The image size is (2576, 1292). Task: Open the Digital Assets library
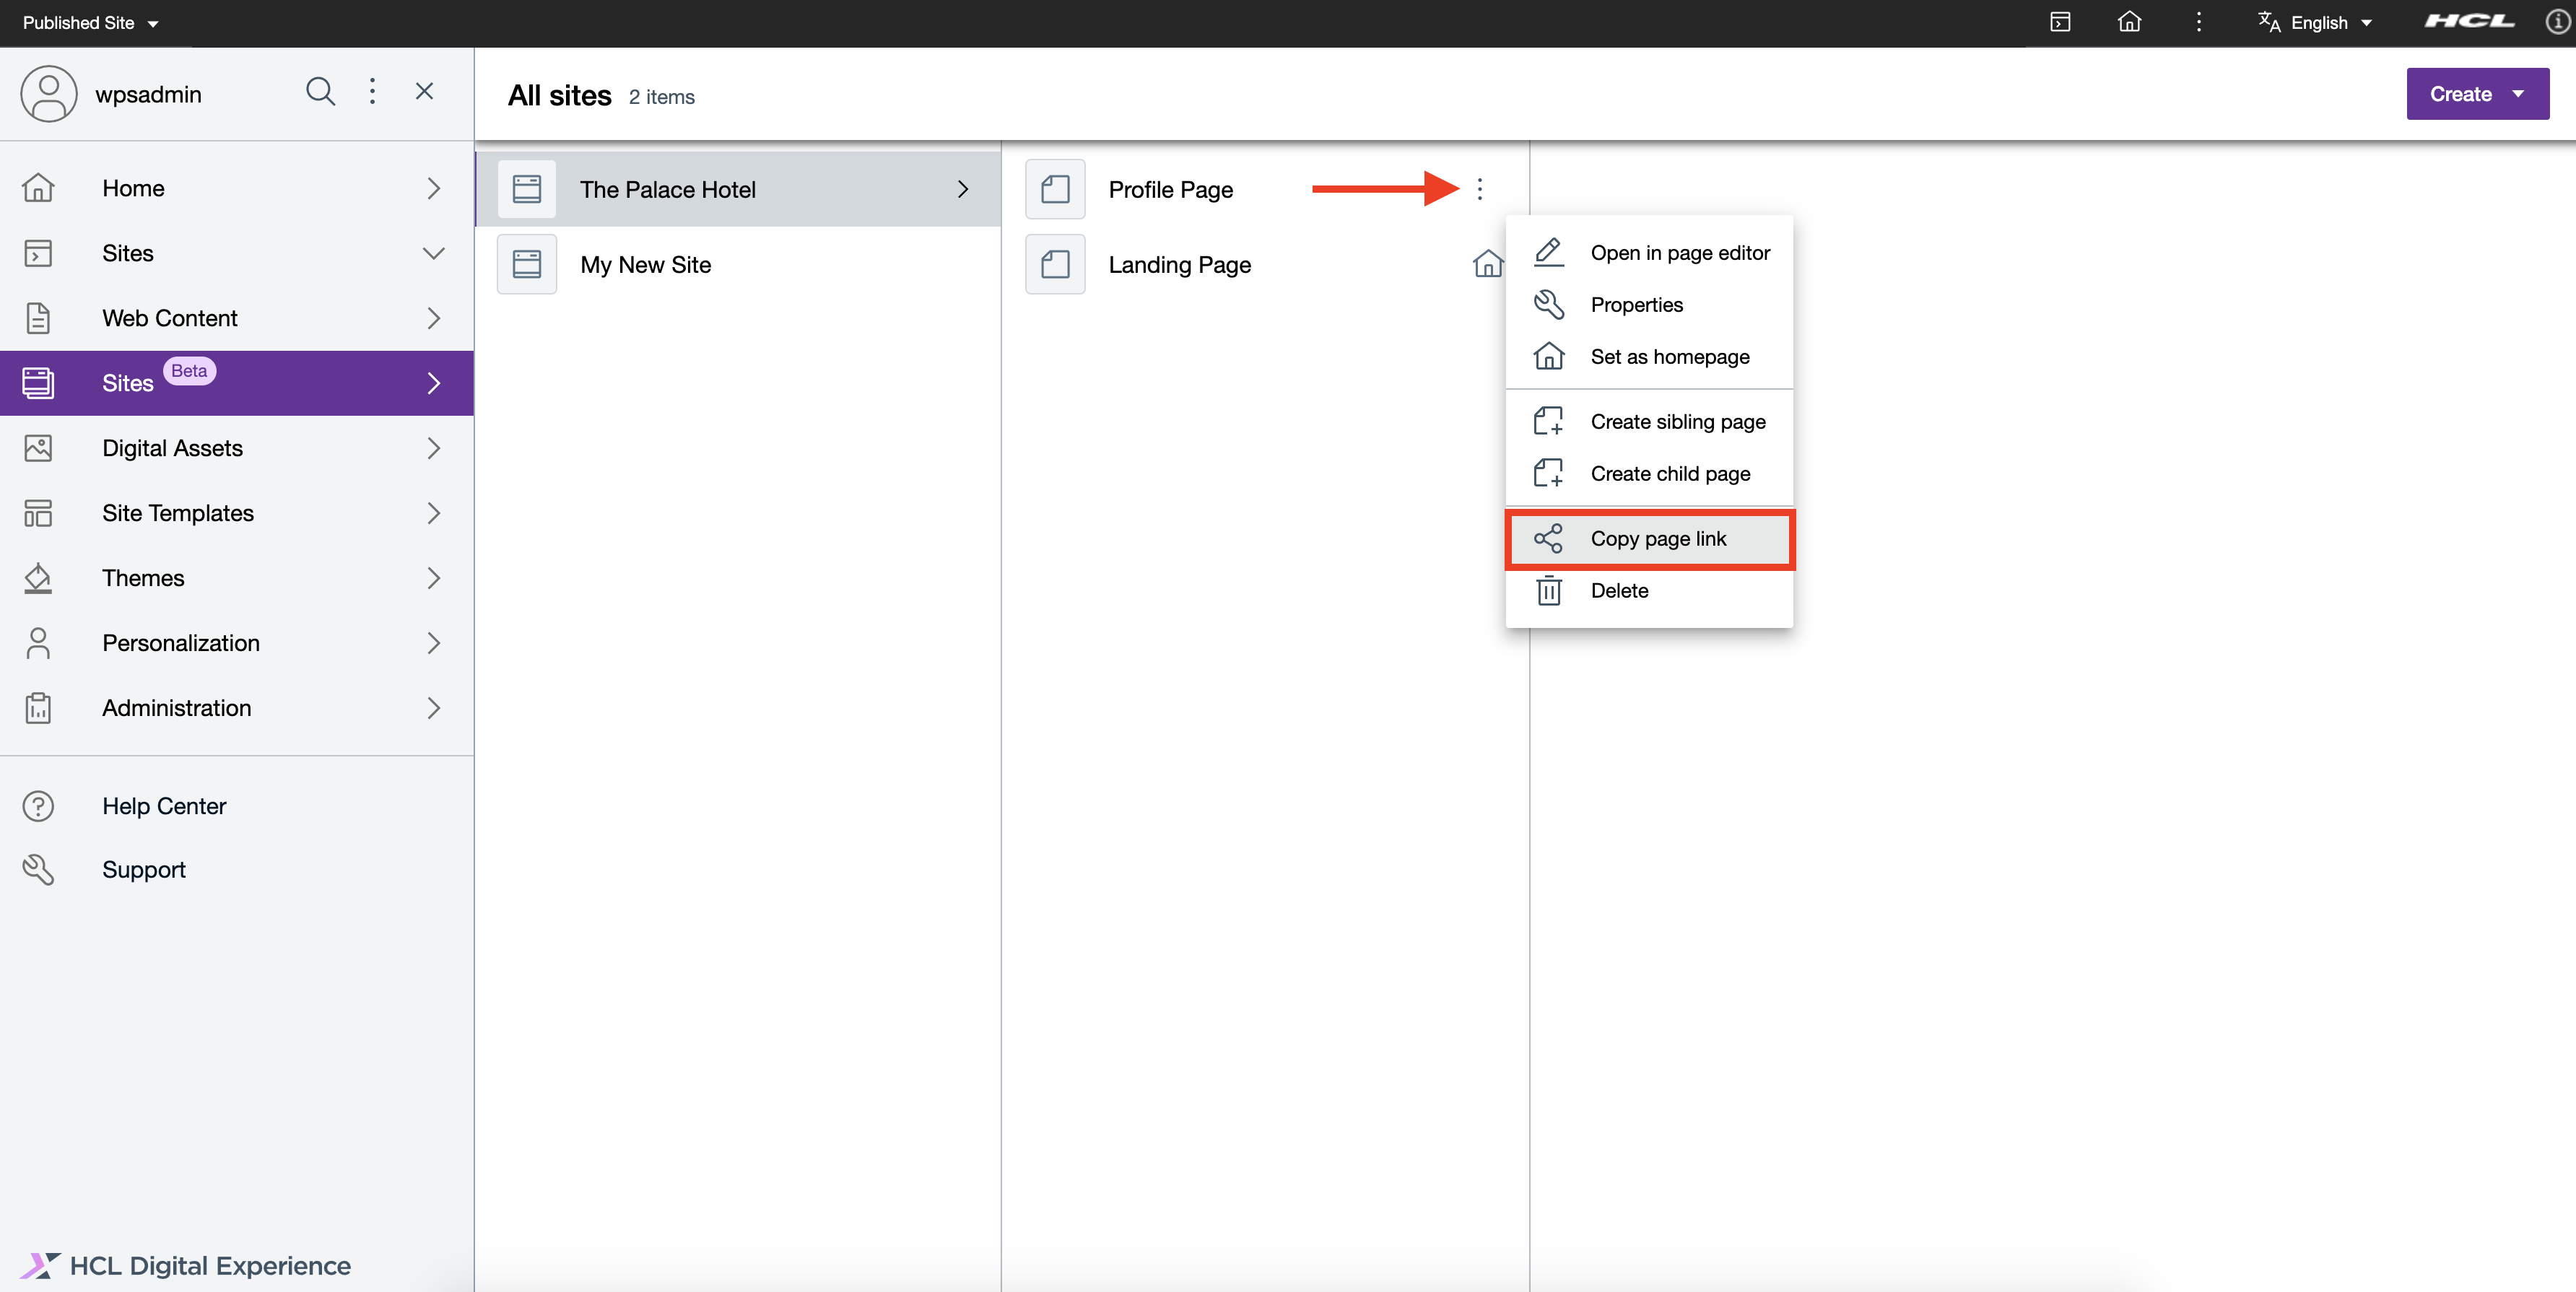172,448
